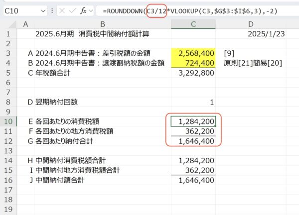Open the Name Box dropdown arrow
The image size is (299, 215).
pos(43,11)
